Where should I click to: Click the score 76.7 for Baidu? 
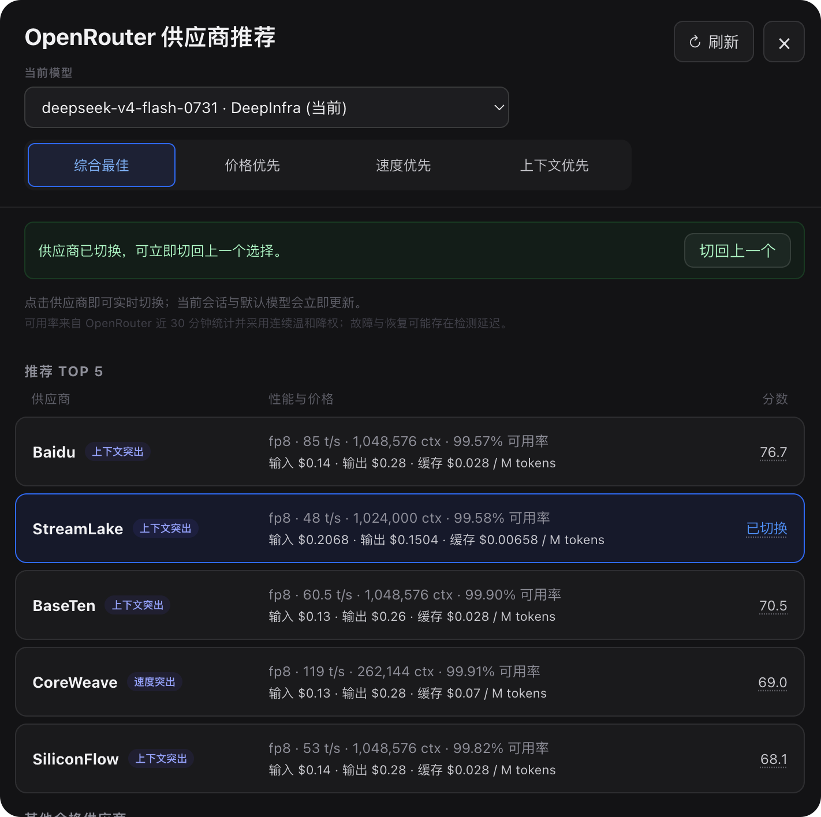774,452
